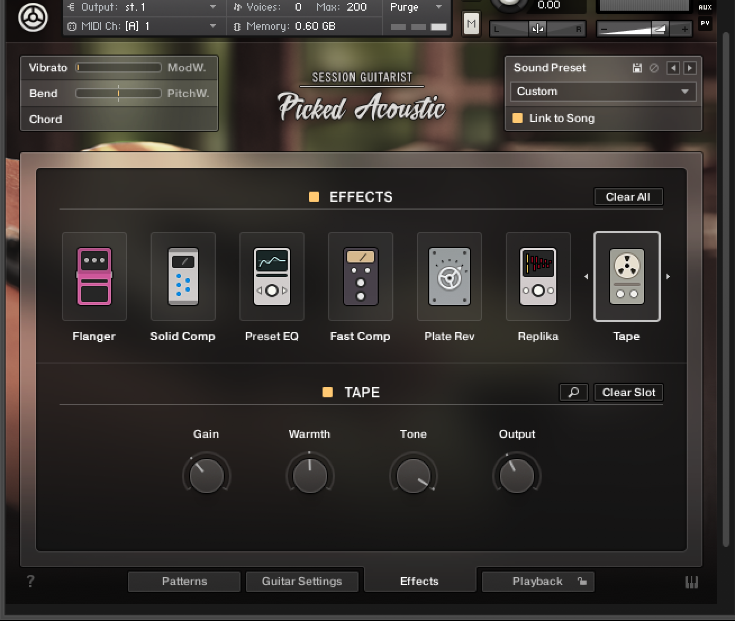Viewport: 735px width, 621px height.
Task: Click the Clear Slot button
Action: pyautogui.click(x=629, y=392)
